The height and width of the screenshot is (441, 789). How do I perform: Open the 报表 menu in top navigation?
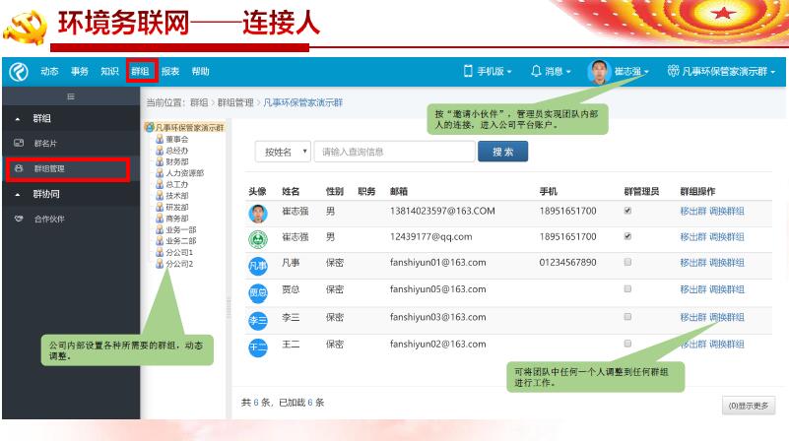point(170,72)
